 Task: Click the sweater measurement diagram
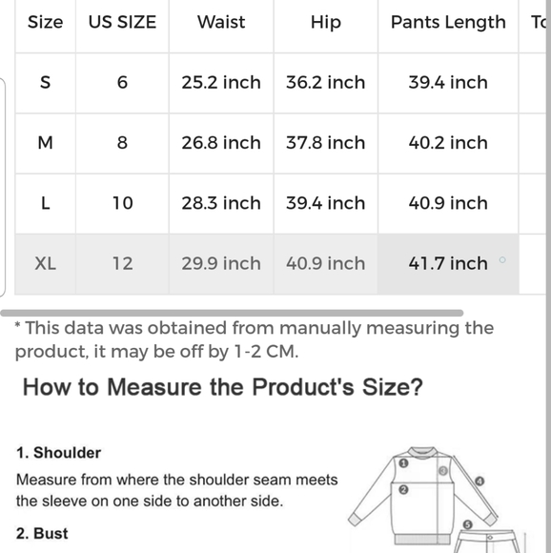(423, 496)
